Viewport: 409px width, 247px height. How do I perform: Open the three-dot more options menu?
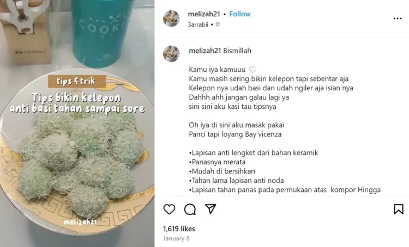[398, 18]
